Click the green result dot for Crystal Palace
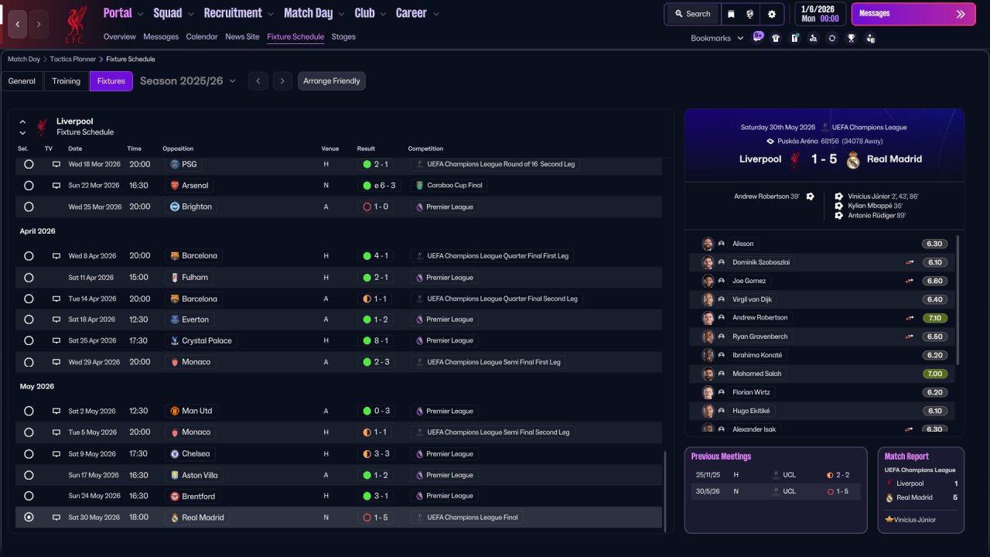990x557 pixels. 367,340
